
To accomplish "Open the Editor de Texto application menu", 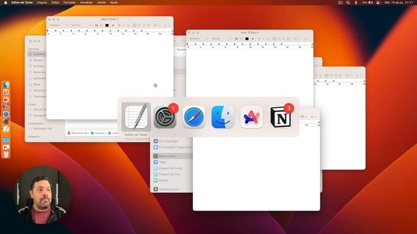I will point(22,3).
